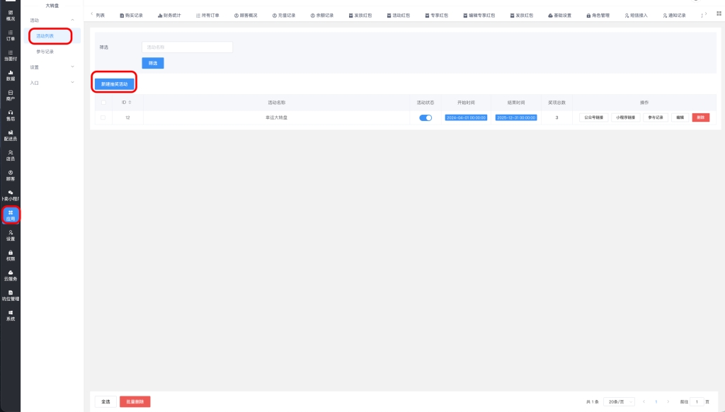
Task: Toggle 活动状态 switch for 幸运大转盘
Action: [426, 118]
